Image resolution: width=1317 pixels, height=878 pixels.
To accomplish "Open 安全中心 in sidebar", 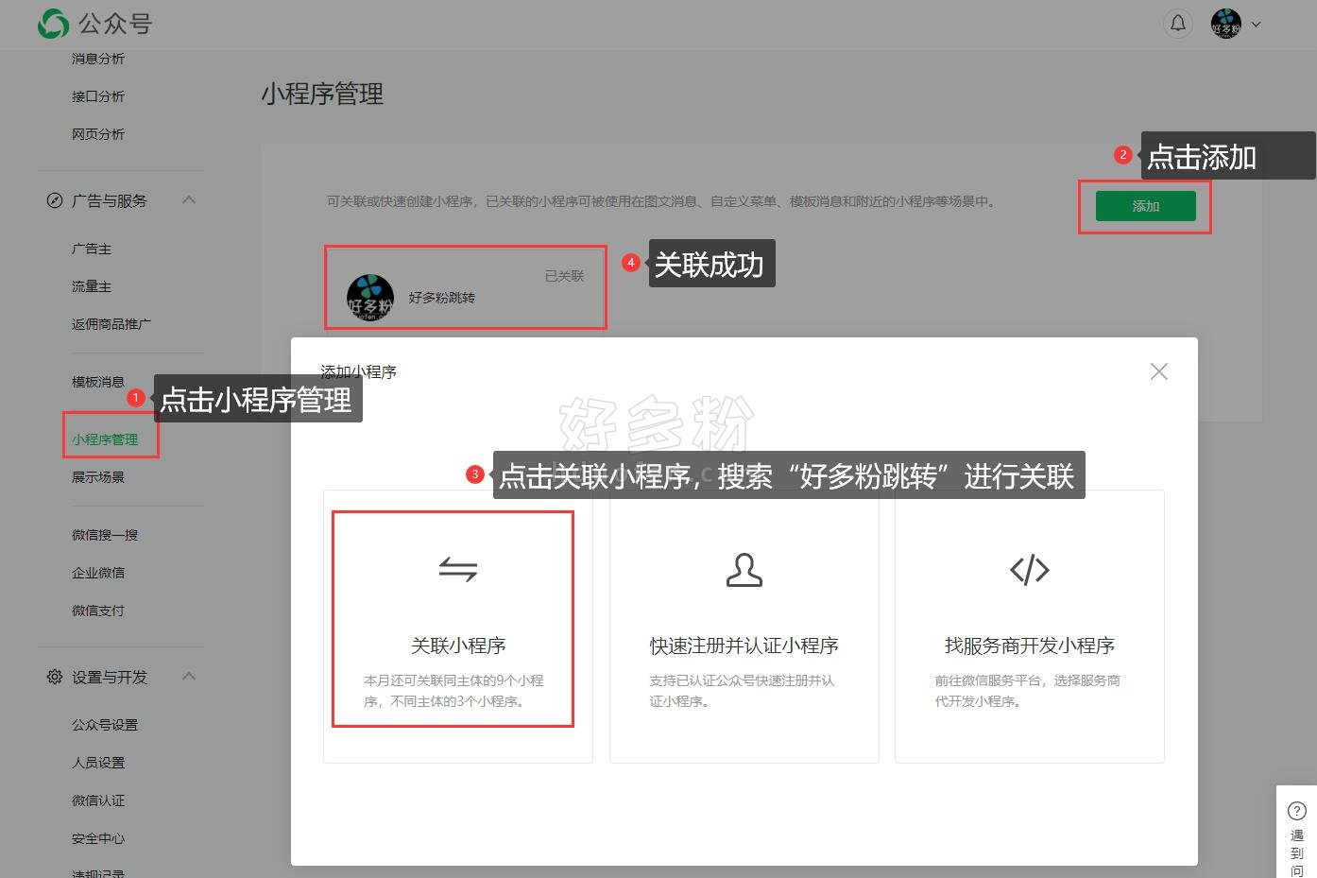I will (x=98, y=838).
